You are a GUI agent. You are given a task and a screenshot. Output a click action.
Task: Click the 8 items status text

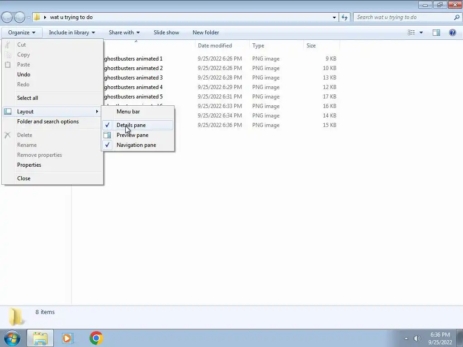click(x=45, y=312)
